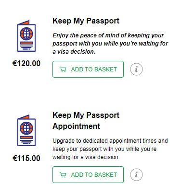Viewport: 181px width, 196px height.
Task: Select the Keep My Passport heading
Action: tap(86, 21)
